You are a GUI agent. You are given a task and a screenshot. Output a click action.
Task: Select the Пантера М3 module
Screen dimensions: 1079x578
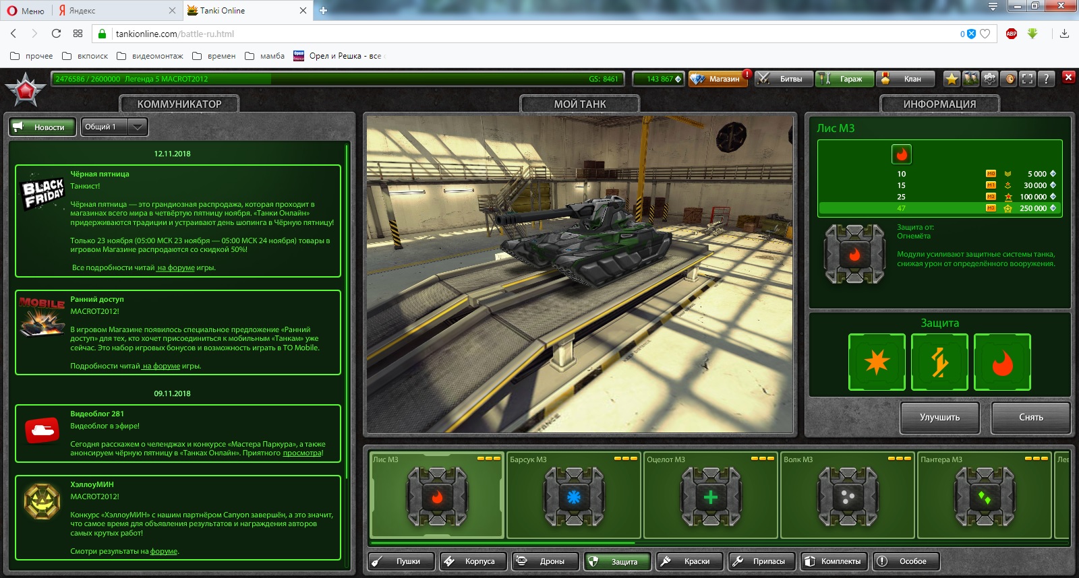click(985, 495)
